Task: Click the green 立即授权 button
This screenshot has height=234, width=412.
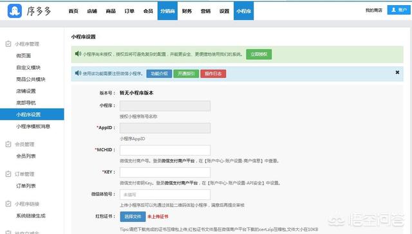Action: tap(259, 54)
